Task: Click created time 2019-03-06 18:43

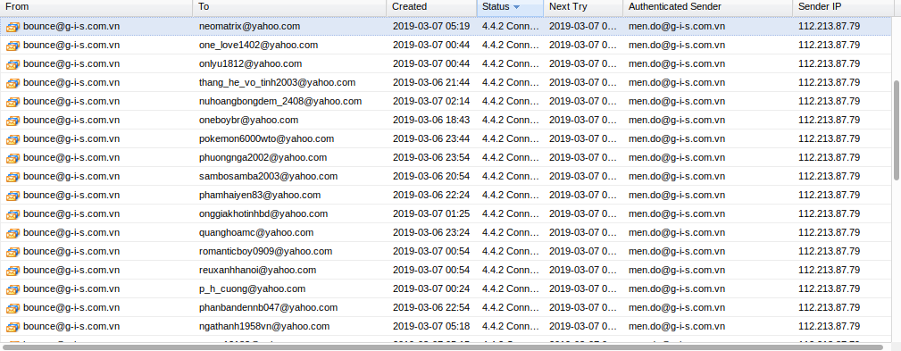Action: coord(431,120)
